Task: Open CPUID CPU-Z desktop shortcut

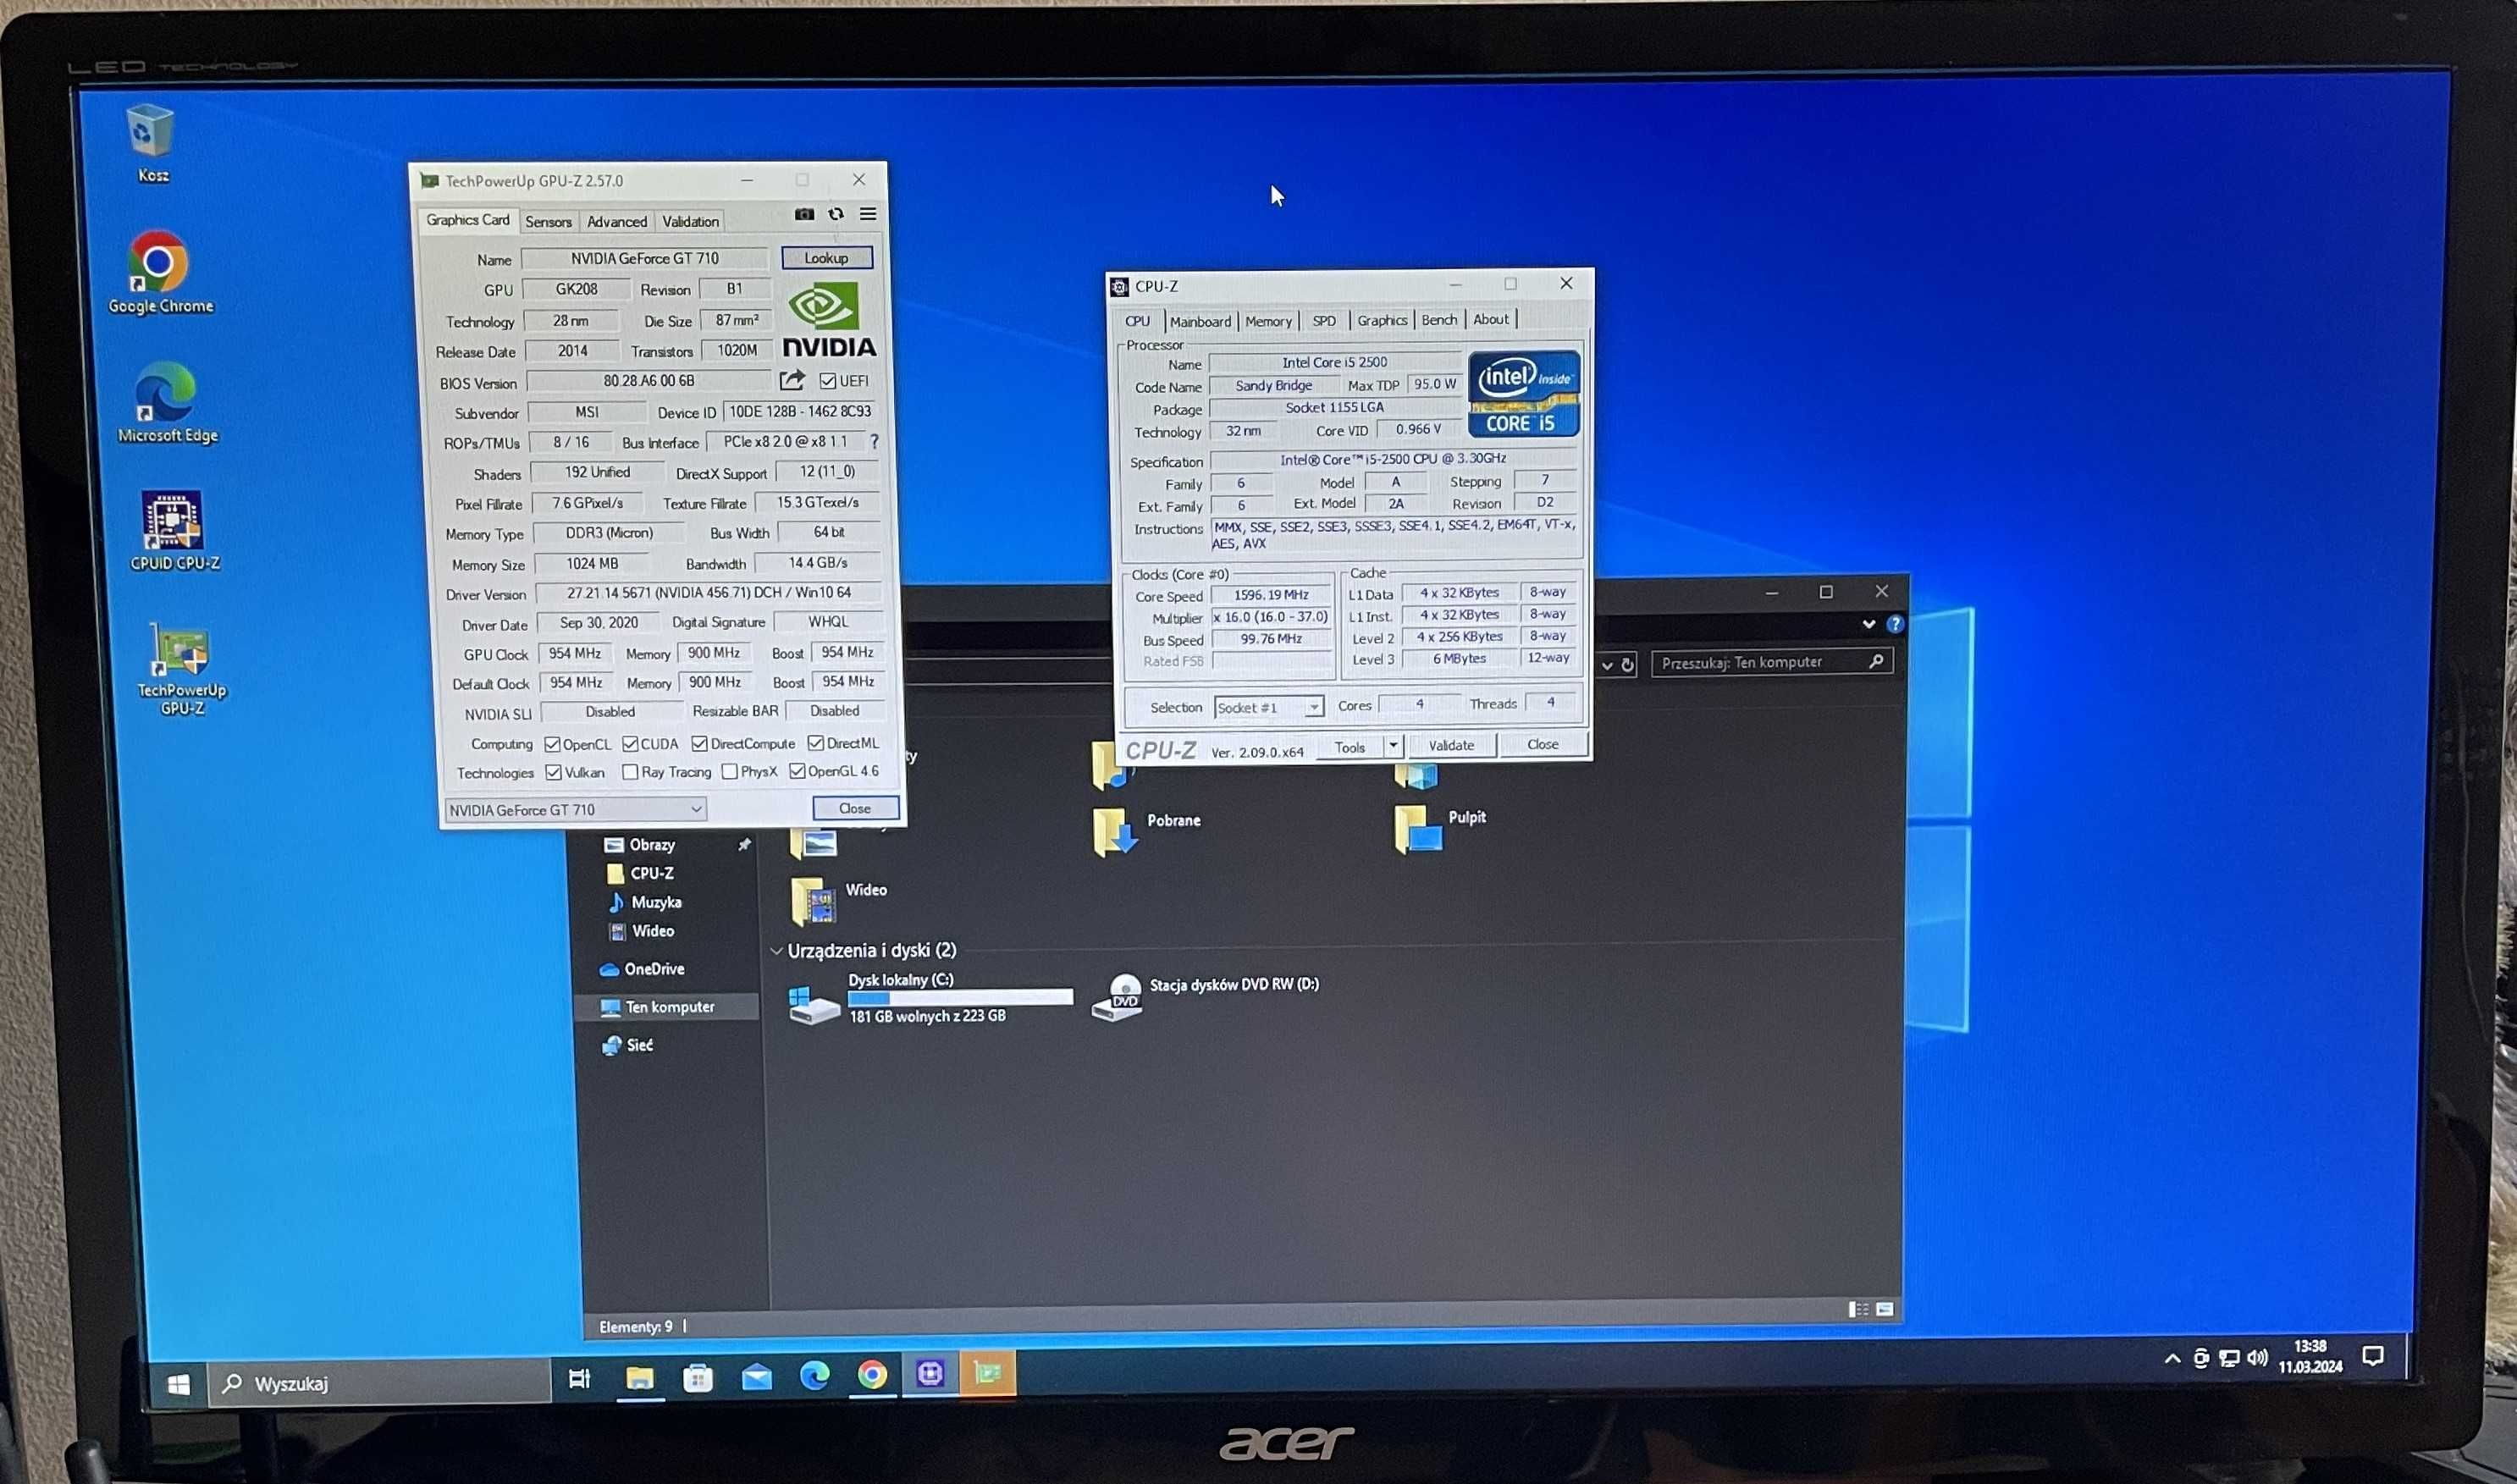Action: click(174, 530)
